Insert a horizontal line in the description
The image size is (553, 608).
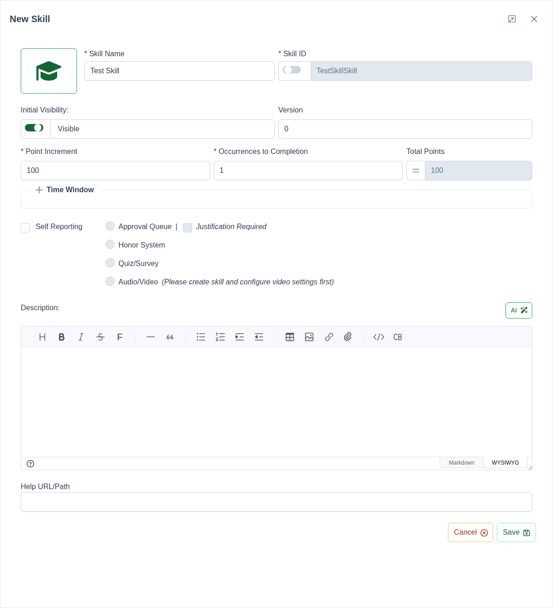(151, 337)
